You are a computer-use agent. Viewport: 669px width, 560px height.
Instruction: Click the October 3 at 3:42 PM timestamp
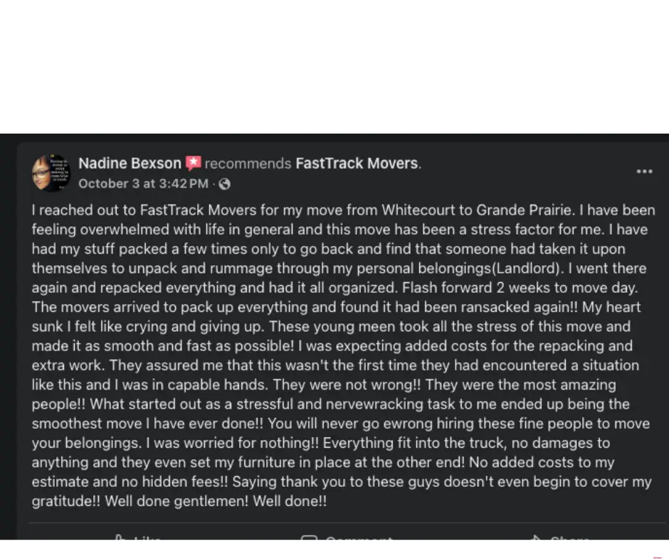[143, 184]
